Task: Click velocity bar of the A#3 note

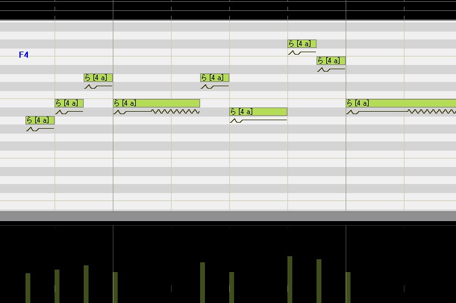Action: click(x=232, y=288)
